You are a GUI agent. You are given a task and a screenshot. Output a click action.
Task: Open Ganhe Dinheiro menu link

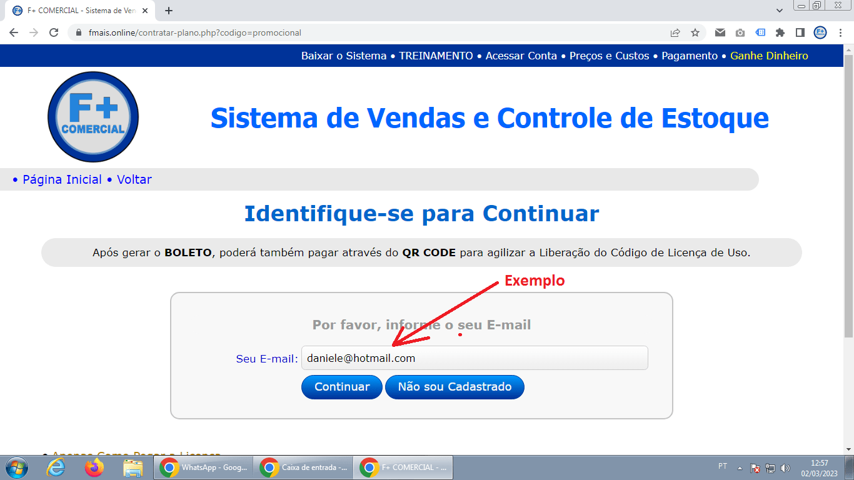[x=769, y=56]
